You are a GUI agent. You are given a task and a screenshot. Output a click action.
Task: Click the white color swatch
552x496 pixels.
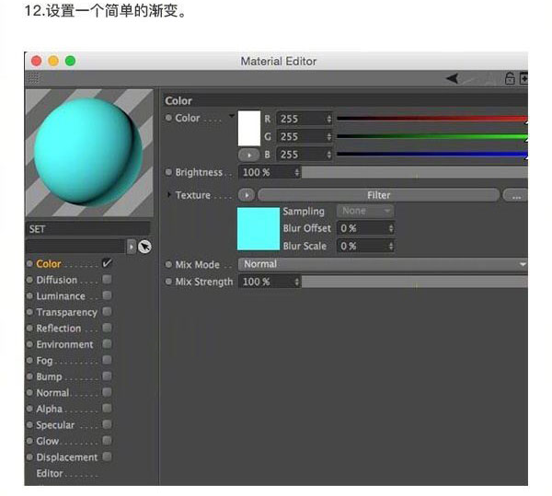[249, 128]
